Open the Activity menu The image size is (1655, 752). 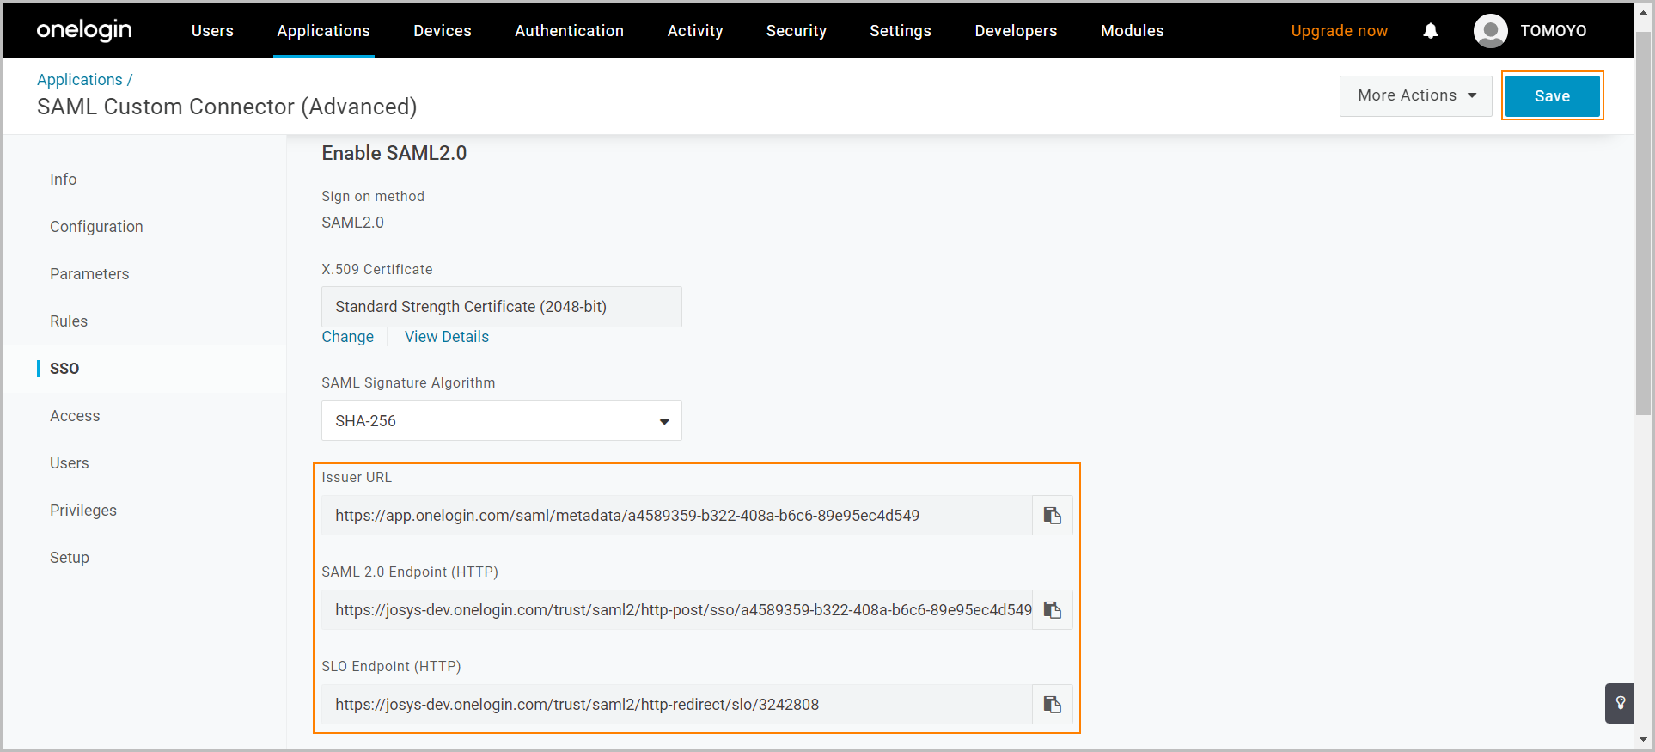tap(695, 31)
